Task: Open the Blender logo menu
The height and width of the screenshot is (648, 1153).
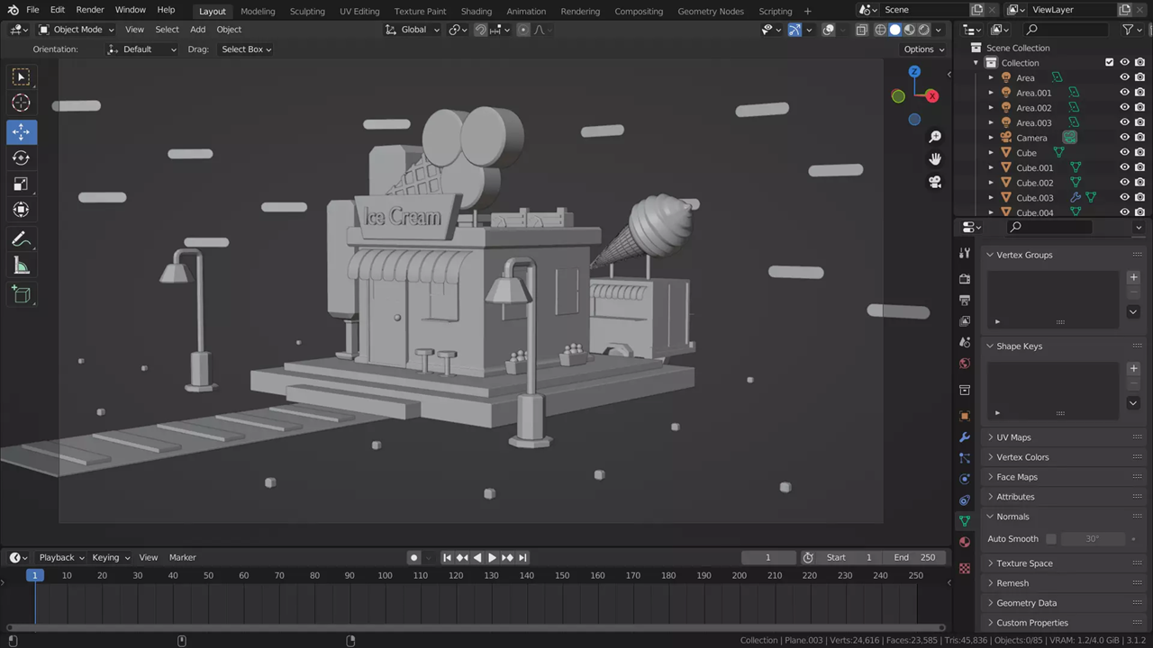Action: pyautogui.click(x=13, y=10)
